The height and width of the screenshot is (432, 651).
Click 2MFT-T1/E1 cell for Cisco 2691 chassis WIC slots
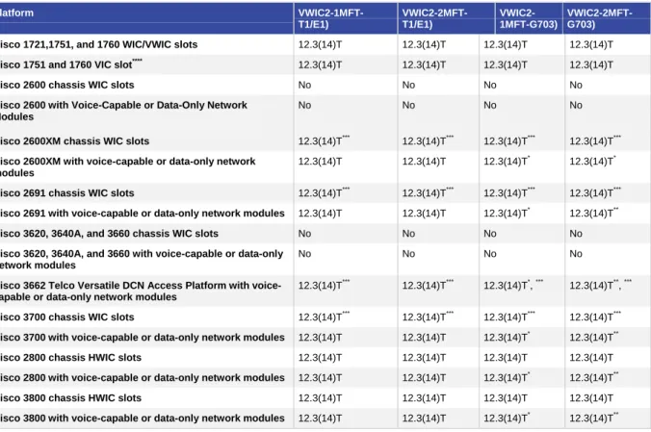pyautogui.click(x=428, y=192)
